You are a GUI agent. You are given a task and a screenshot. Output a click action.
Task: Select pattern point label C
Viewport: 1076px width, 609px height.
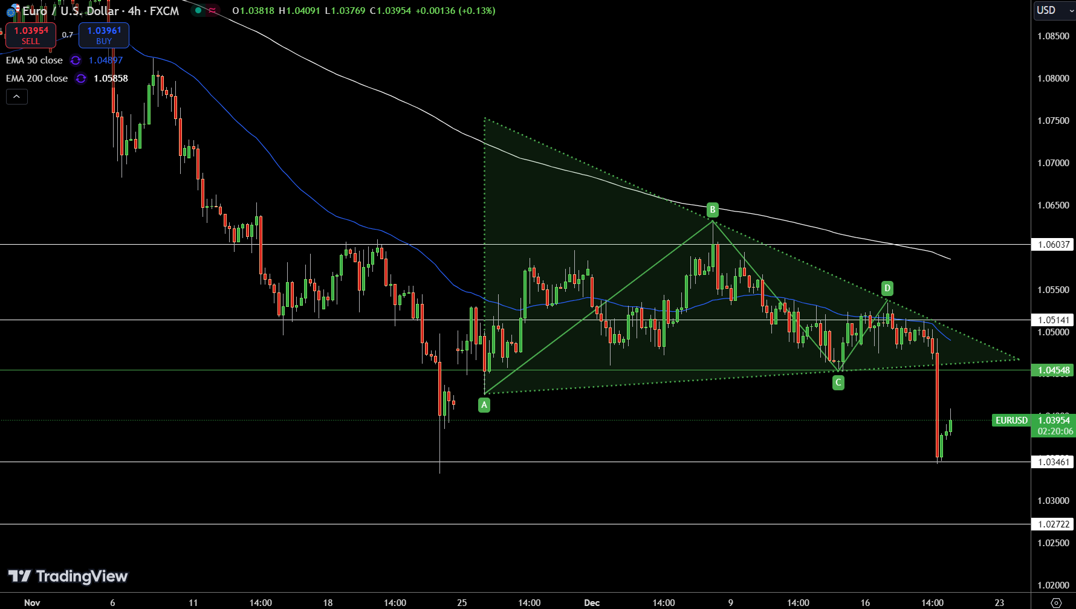[838, 382]
